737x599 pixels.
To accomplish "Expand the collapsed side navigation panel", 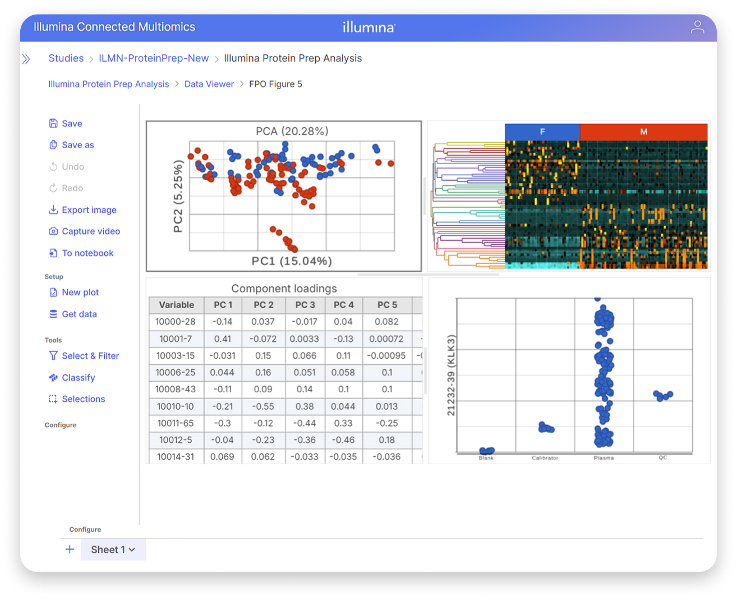I will 26,59.
